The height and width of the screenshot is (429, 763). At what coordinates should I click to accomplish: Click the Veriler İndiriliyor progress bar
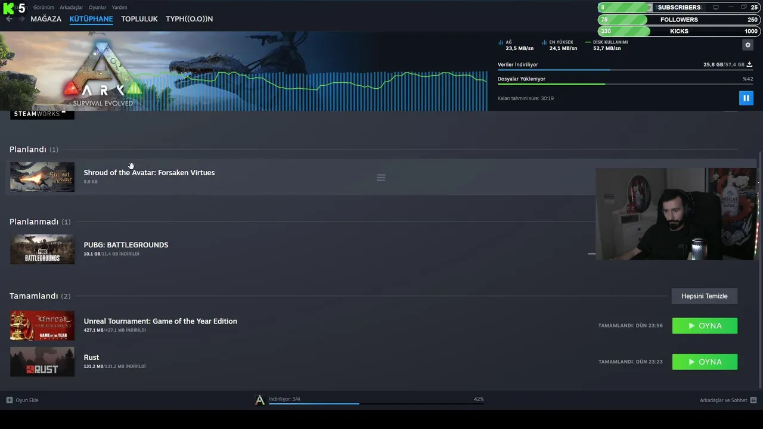pyautogui.click(x=625, y=70)
